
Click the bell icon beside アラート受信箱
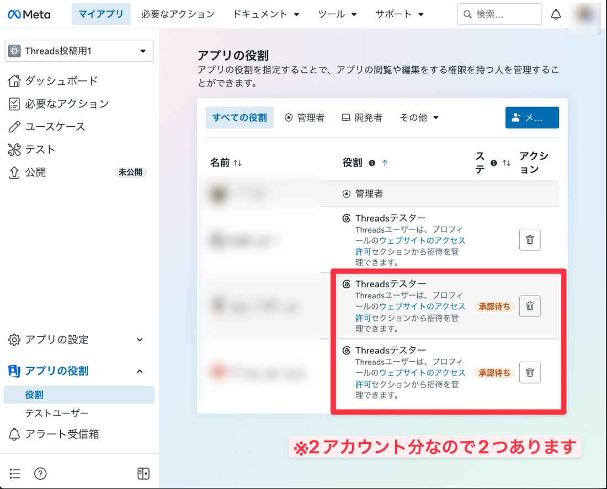[14, 434]
